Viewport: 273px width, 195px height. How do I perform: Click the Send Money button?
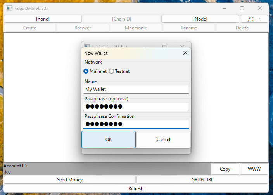pyautogui.click(x=70, y=180)
